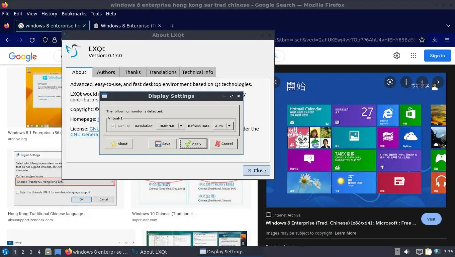The height and width of the screenshot is (257, 455).
Task: Expand system tray hidden icons arrow
Action: (397, 252)
